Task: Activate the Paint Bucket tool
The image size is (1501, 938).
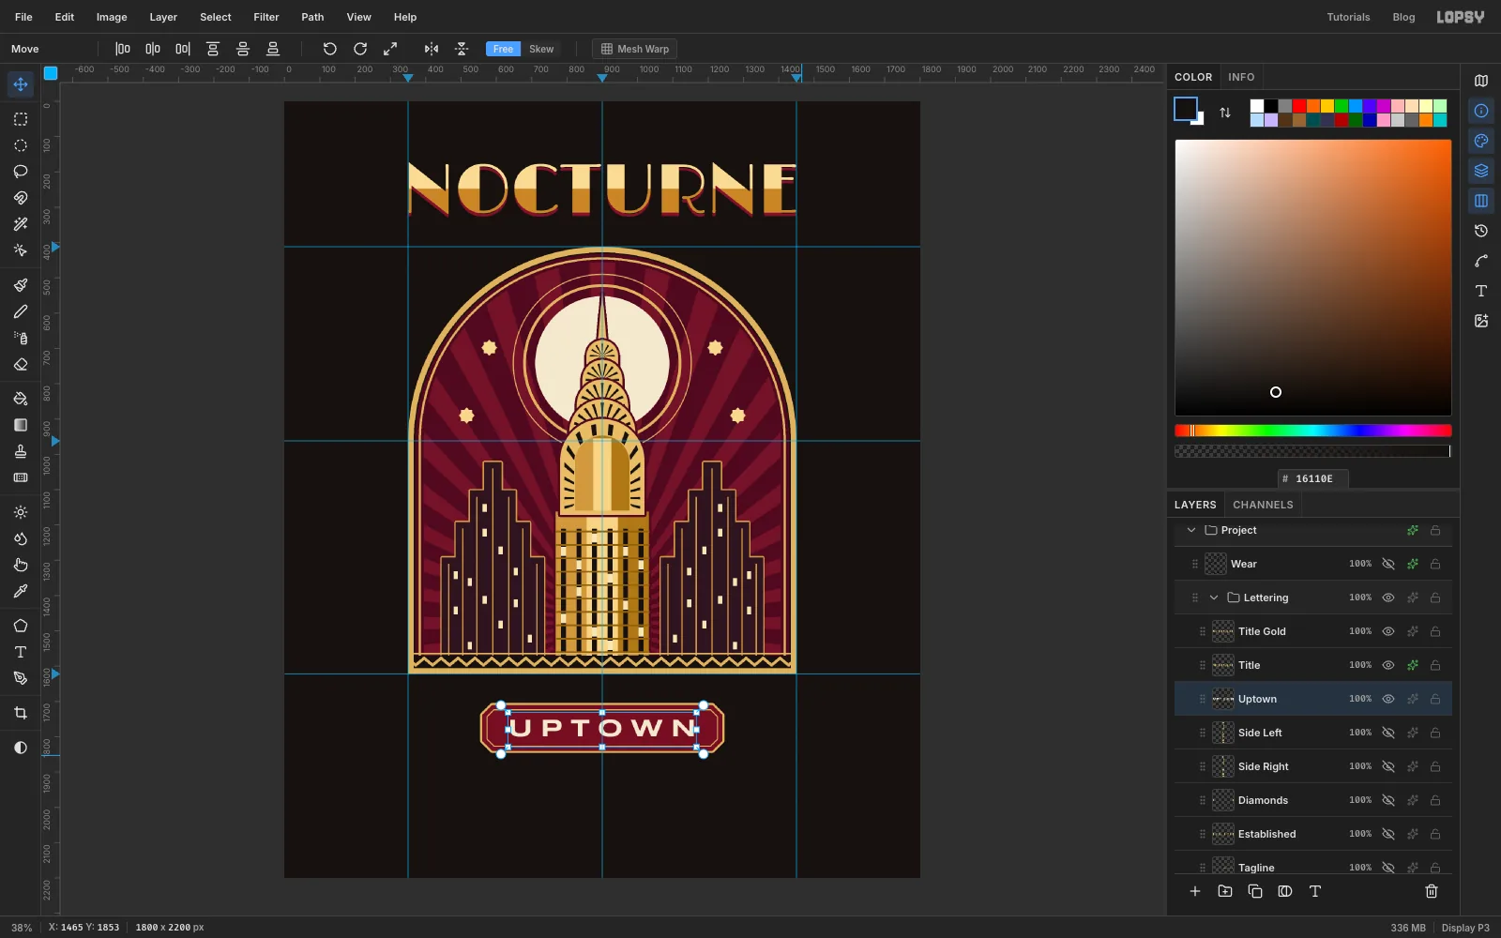Action: click(x=21, y=399)
